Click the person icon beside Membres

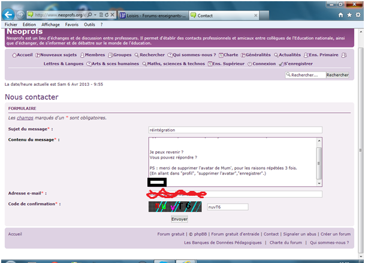click(x=82, y=55)
